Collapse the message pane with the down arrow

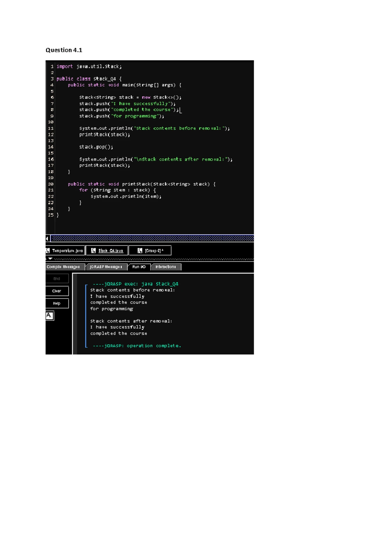[x=50, y=258]
